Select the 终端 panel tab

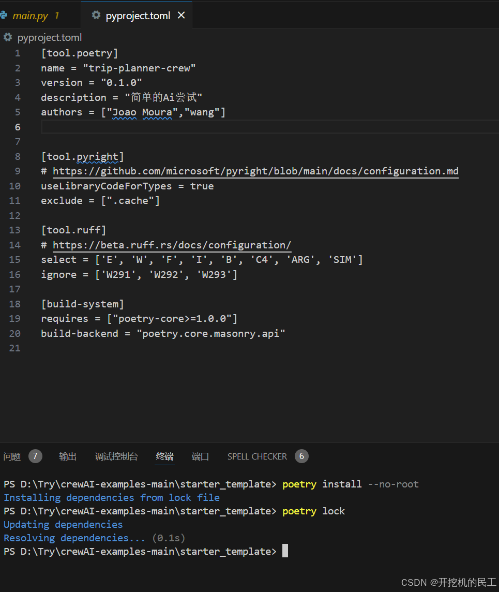tap(164, 456)
